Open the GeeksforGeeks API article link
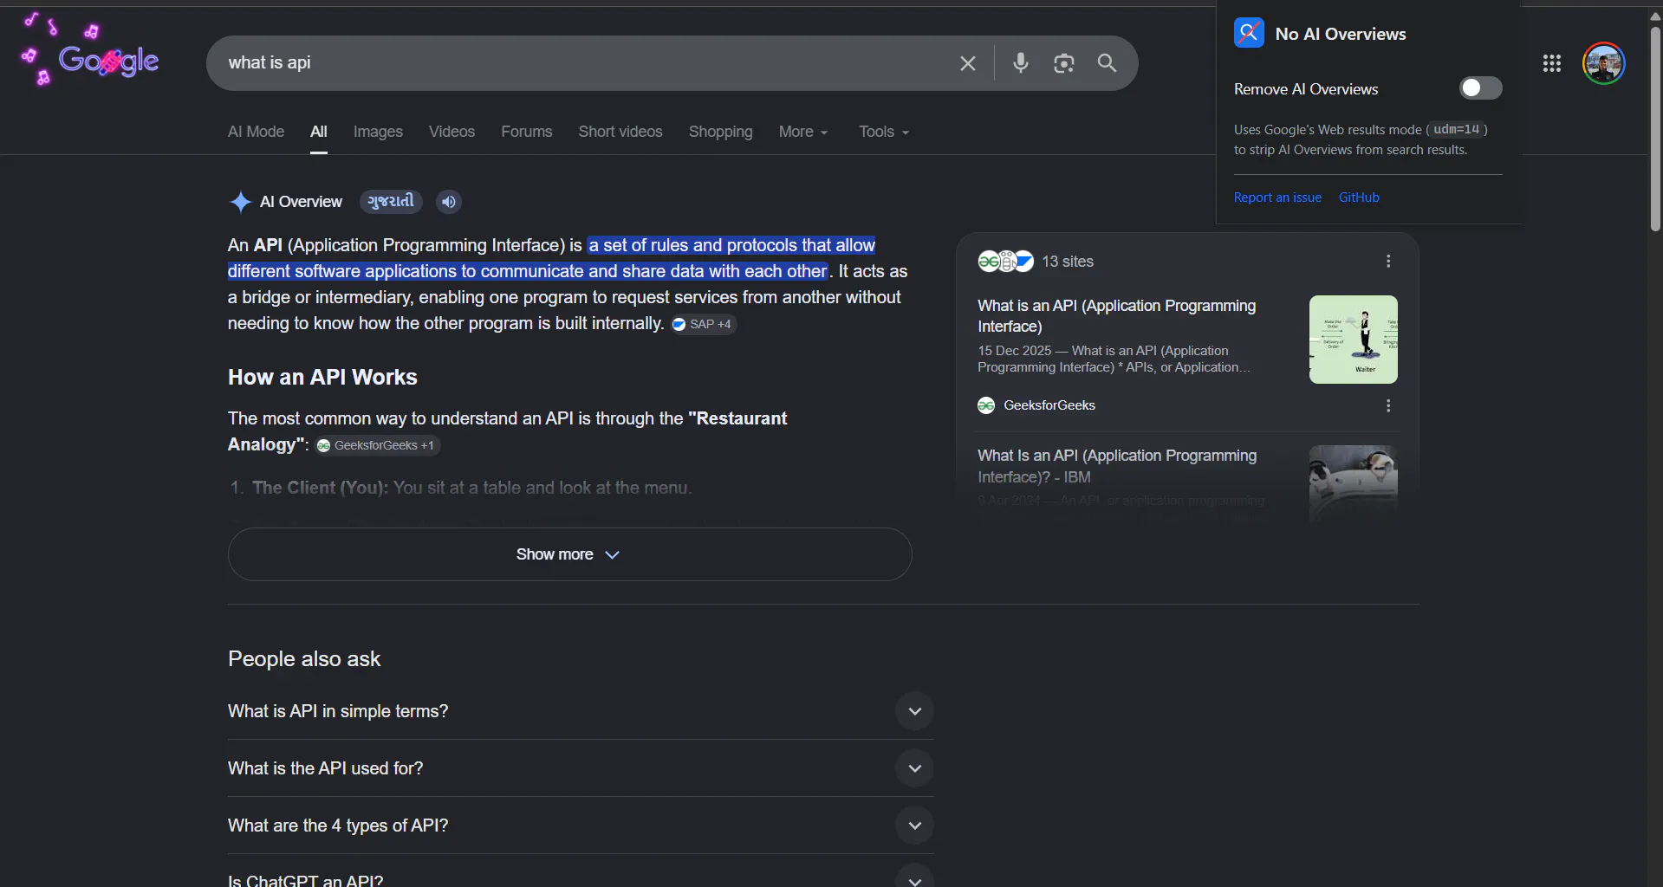The width and height of the screenshot is (1663, 887). (1116, 316)
